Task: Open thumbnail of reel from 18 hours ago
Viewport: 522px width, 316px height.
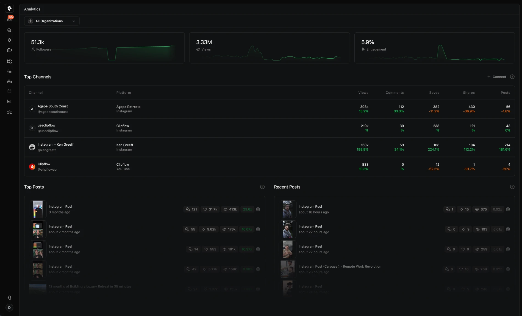Action: (288, 209)
